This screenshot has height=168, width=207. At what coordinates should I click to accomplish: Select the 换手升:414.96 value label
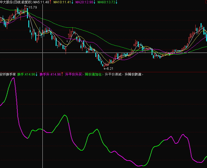point(50,74)
